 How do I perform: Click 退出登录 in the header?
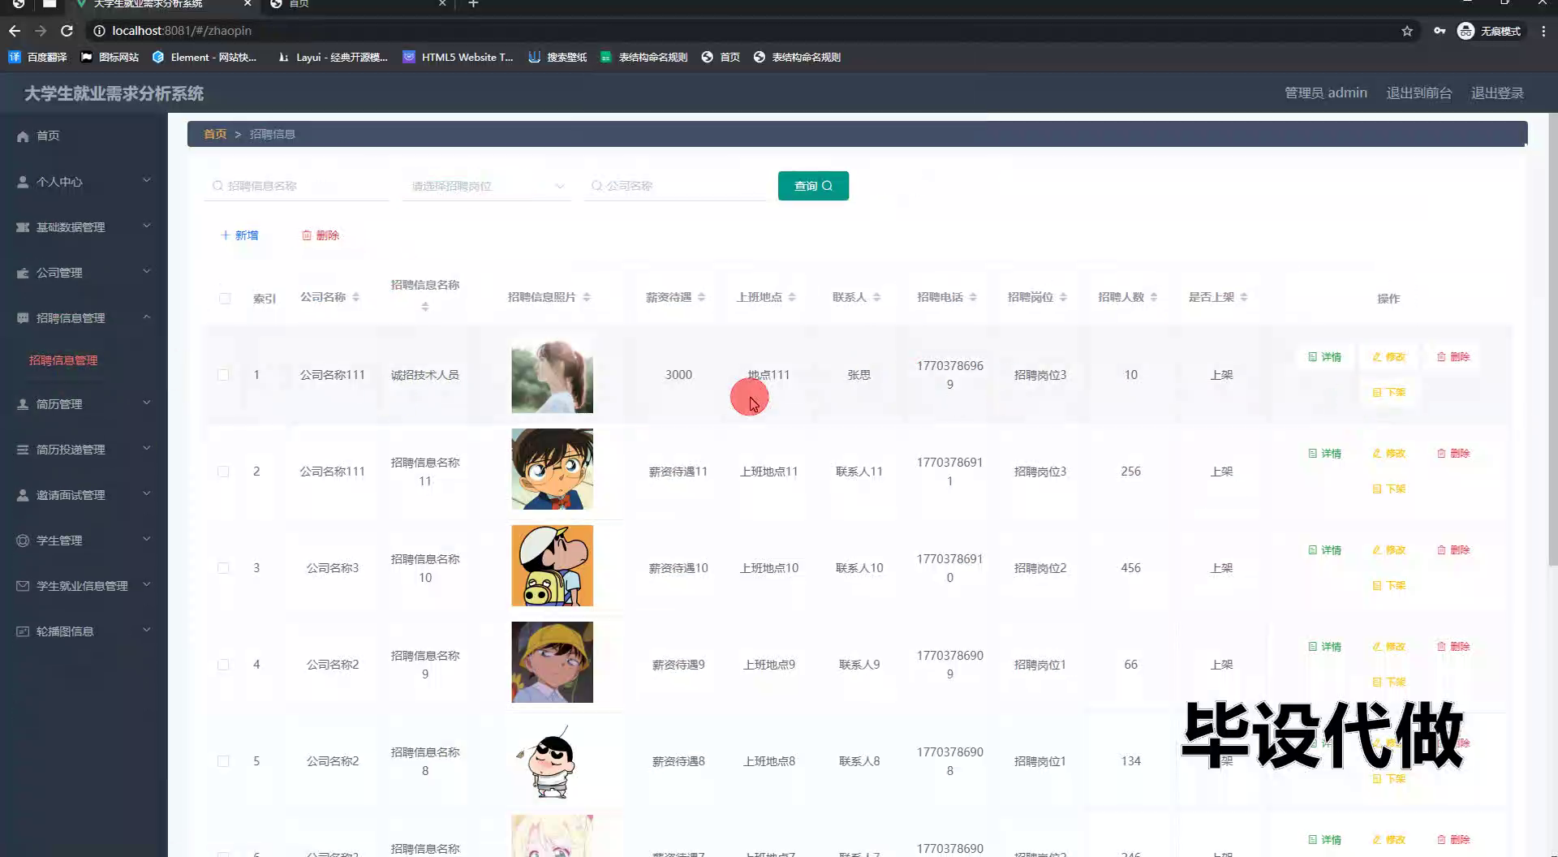click(1497, 93)
